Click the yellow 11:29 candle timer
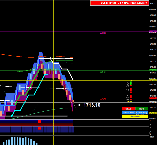Image resolution: width=157 pixels, height=145 pixels. click(x=129, y=101)
